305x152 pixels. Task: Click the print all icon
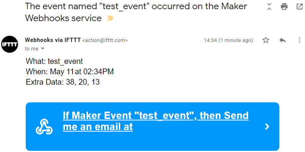pyautogui.click(x=284, y=7)
